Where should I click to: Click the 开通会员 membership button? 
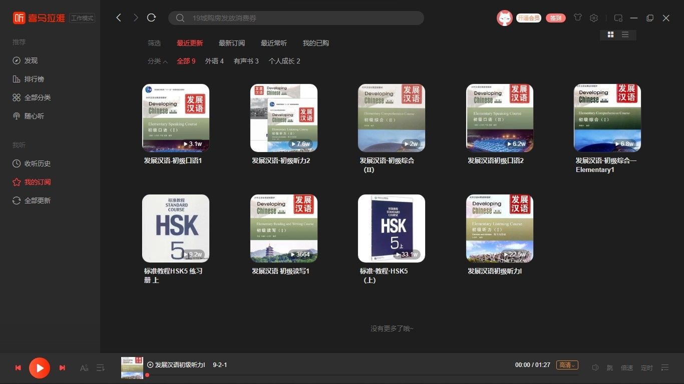pyautogui.click(x=529, y=18)
